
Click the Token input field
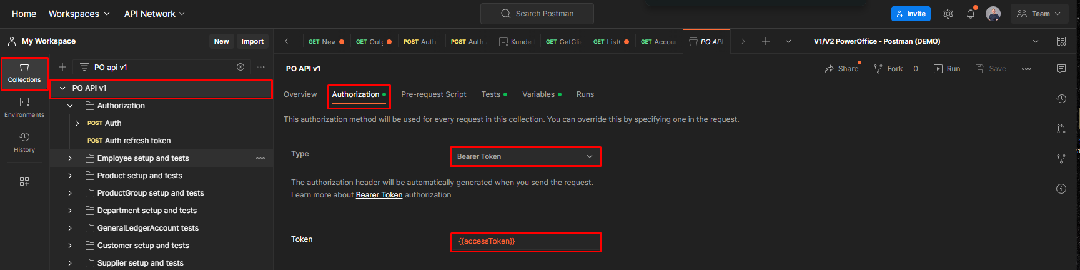525,242
